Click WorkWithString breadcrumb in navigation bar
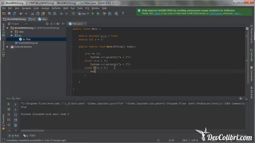 point(14,19)
